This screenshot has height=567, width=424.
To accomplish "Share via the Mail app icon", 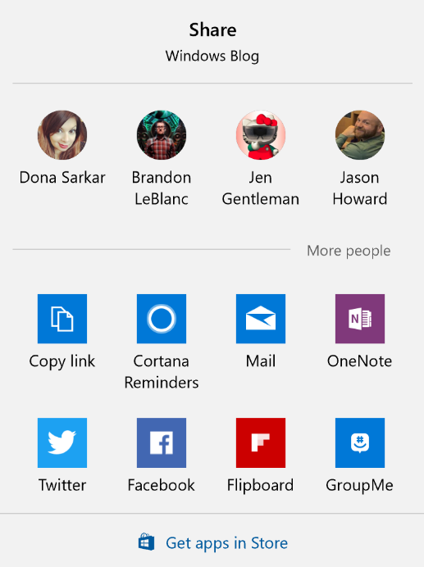I will (261, 319).
